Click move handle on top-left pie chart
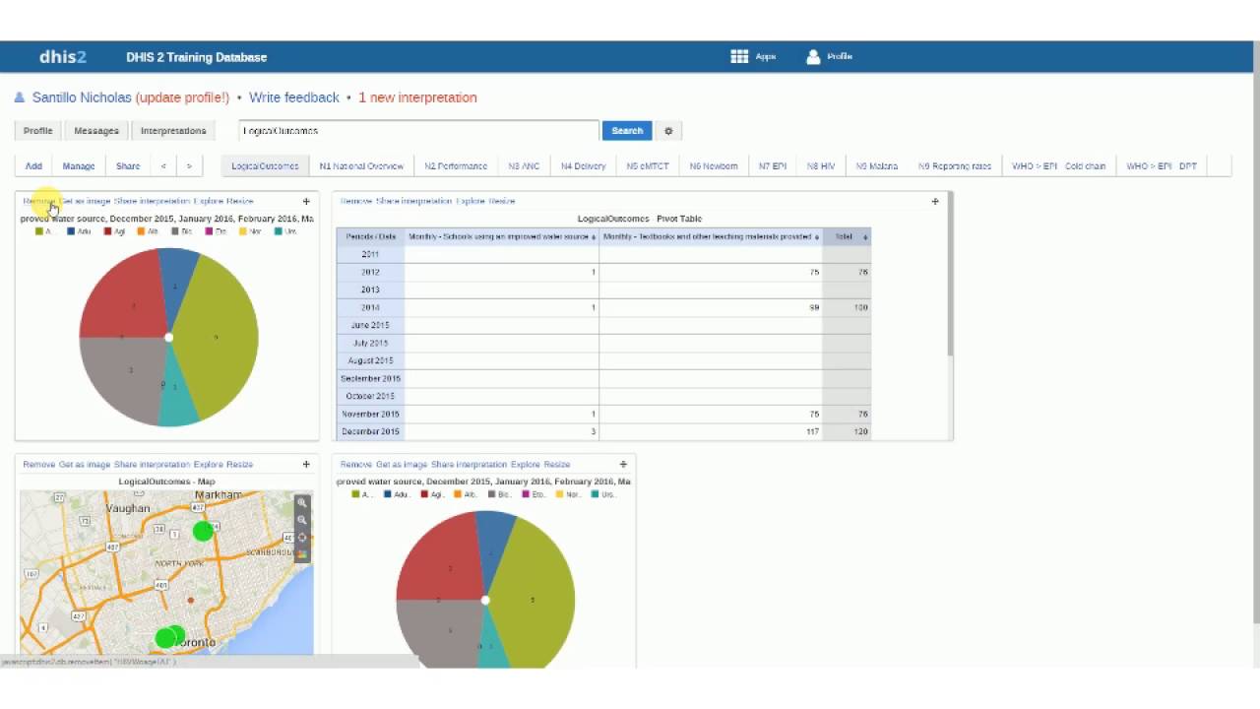This screenshot has width=1260, height=709. (x=306, y=201)
